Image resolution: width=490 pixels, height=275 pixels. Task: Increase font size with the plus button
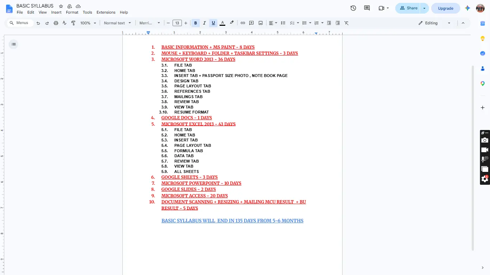coord(186,23)
